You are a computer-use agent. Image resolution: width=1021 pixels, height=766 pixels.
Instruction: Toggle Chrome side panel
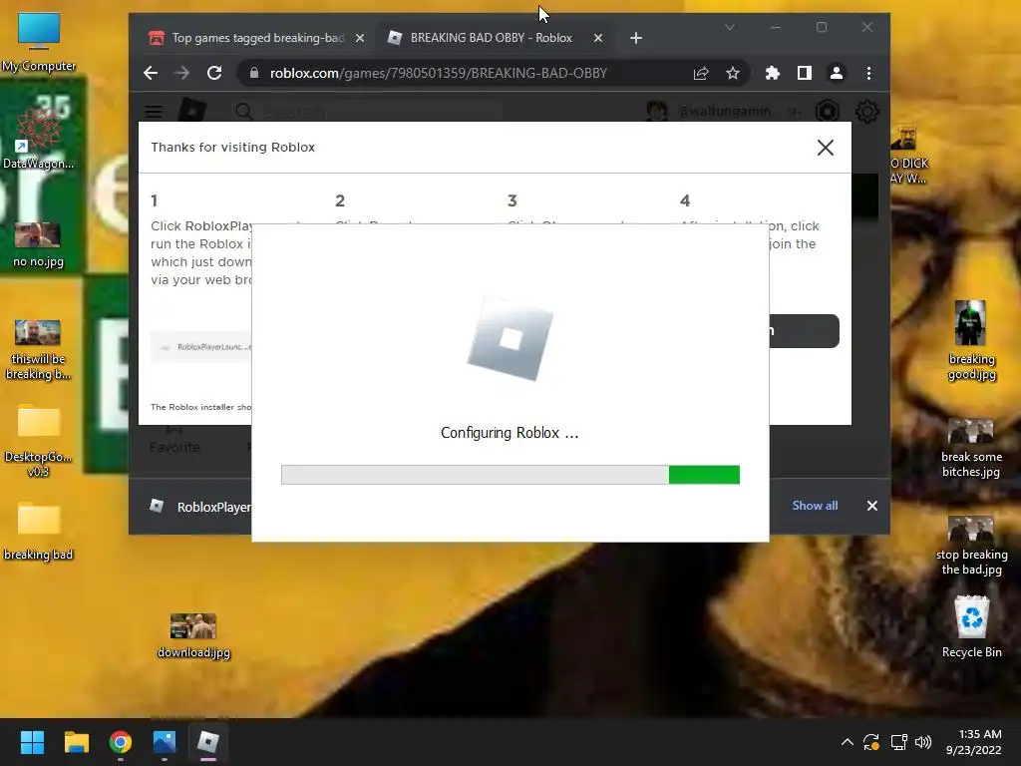point(805,73)
